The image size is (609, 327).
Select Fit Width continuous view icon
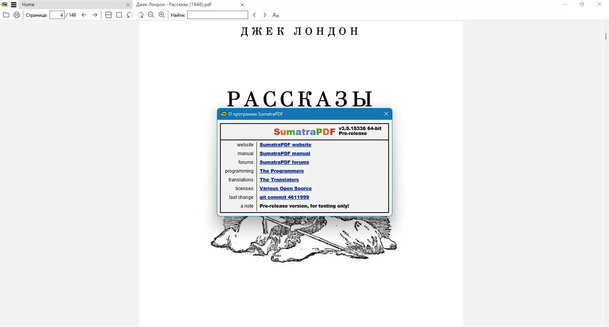108,15
